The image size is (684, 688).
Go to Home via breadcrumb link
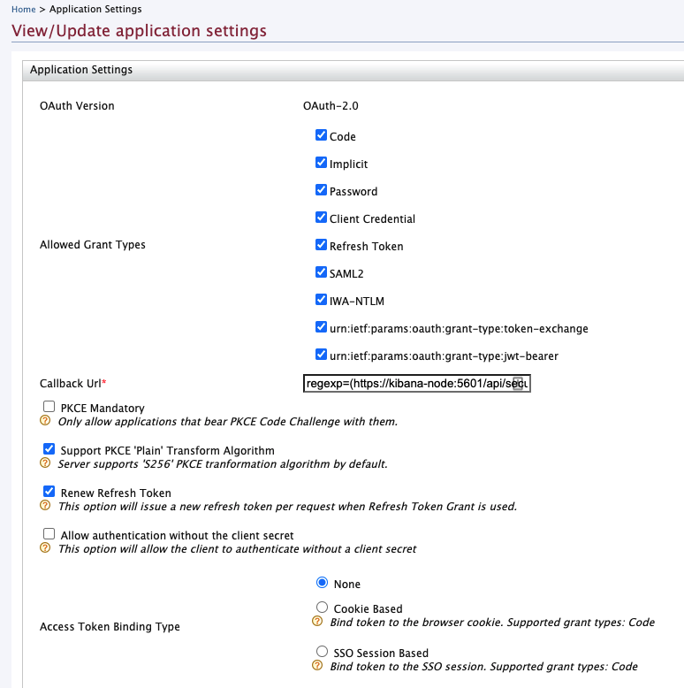23,9
